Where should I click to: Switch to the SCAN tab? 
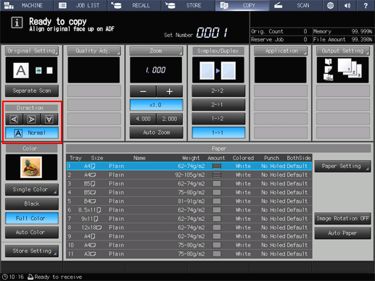pos(295,5)
